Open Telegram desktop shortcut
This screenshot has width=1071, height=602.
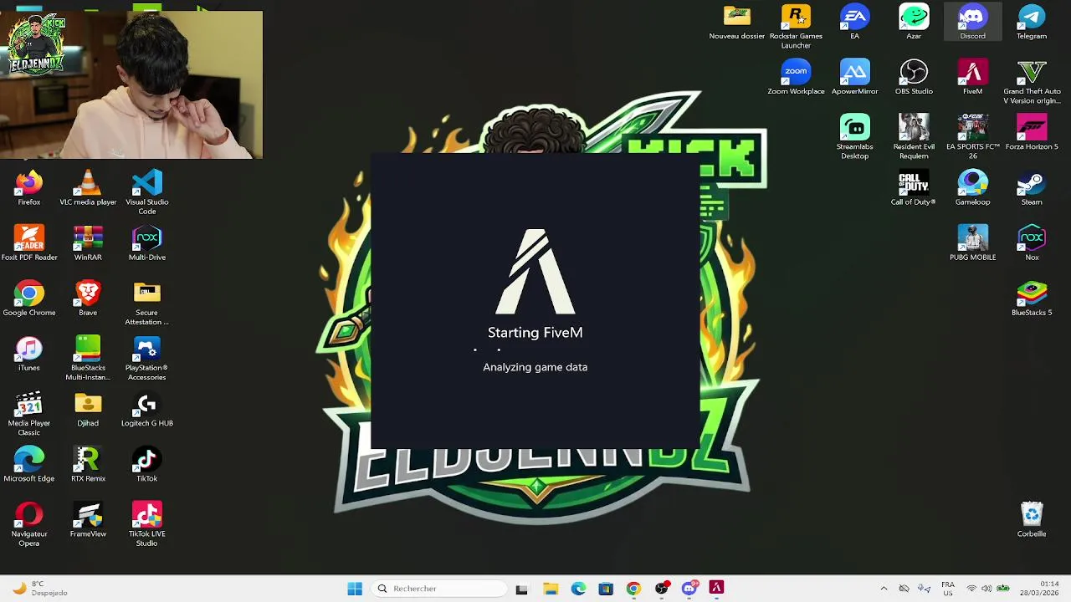[x=1032, y=23]
